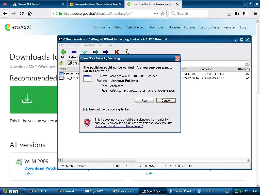The image size is (260, 195).
Task: Click the green padlock icon
Action: pyautogui.click(x=60, y=13)
